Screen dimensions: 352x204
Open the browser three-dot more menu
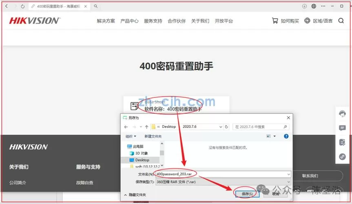[323, 6]
